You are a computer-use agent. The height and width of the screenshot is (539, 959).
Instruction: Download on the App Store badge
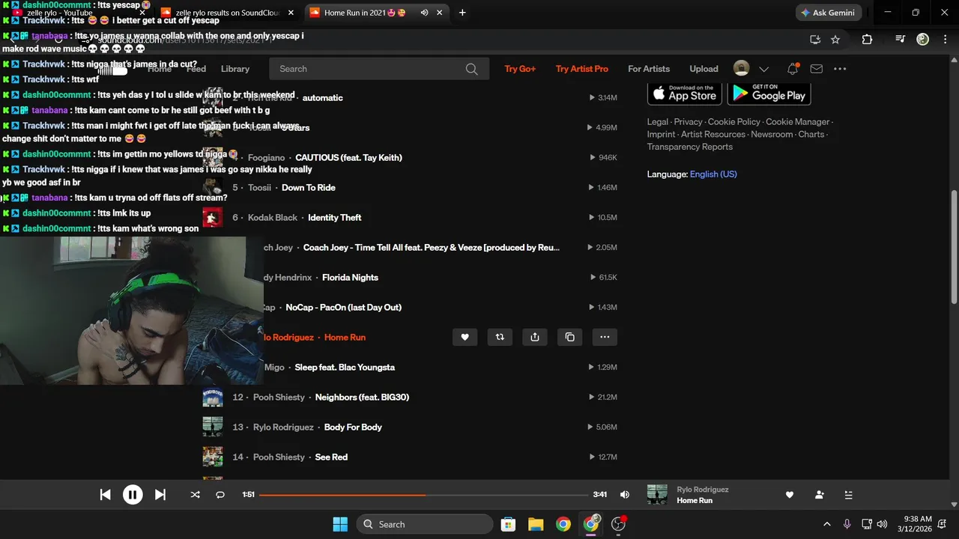(x=685, y=93)
